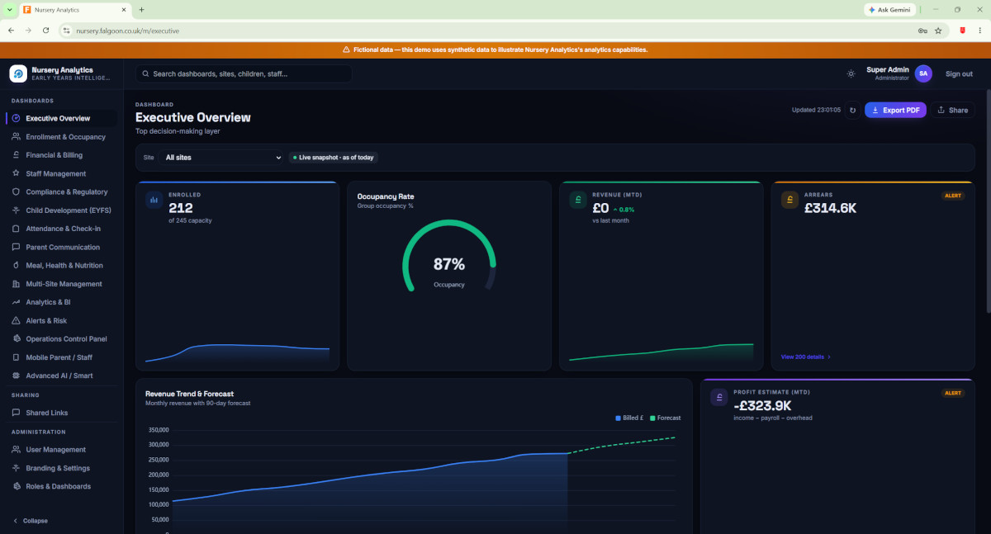This screenshot has height=534, width=991.
Task: Open the All sites dropdown
Action: coord(220,157)
